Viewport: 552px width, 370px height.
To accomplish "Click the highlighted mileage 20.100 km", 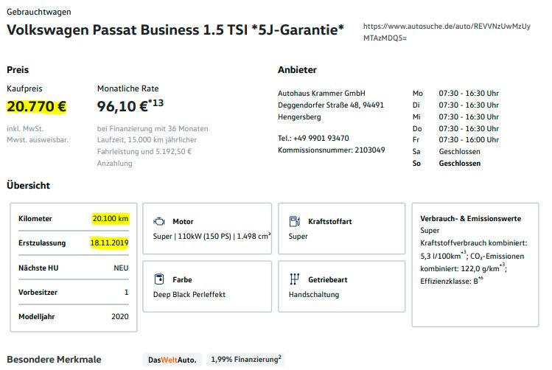I will [111, 219].
